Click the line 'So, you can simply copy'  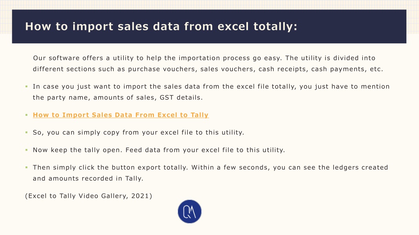[x=138, y=133]
